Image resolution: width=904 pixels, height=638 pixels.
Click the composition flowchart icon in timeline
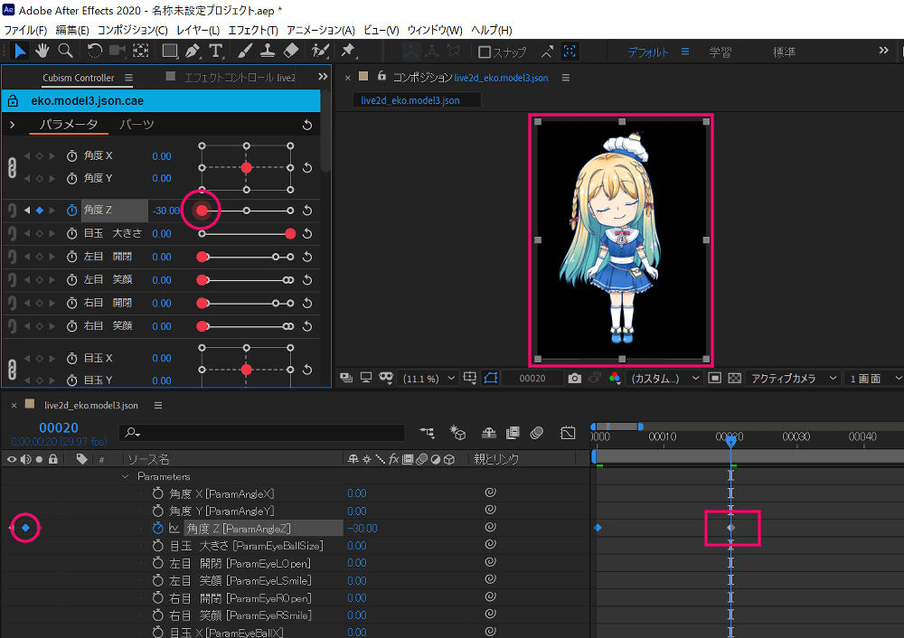(x=427, y=432)
